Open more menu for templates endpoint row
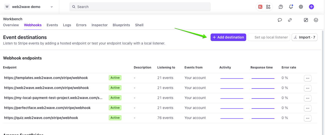Image resolution: width=325 pixels, height=135 pixels. click(x=308, y=78)
